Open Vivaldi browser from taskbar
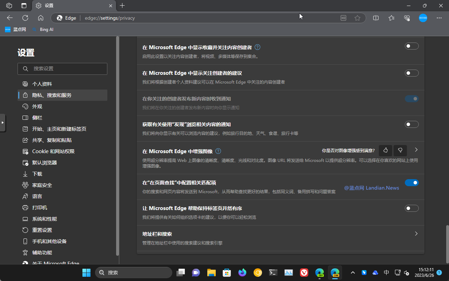 [304, 273]
